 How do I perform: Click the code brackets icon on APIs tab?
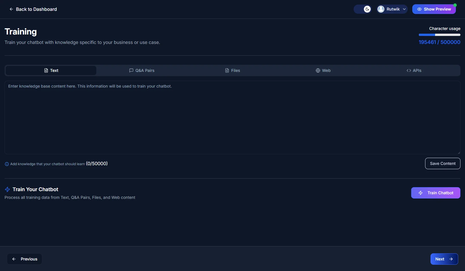pos(409,70)
